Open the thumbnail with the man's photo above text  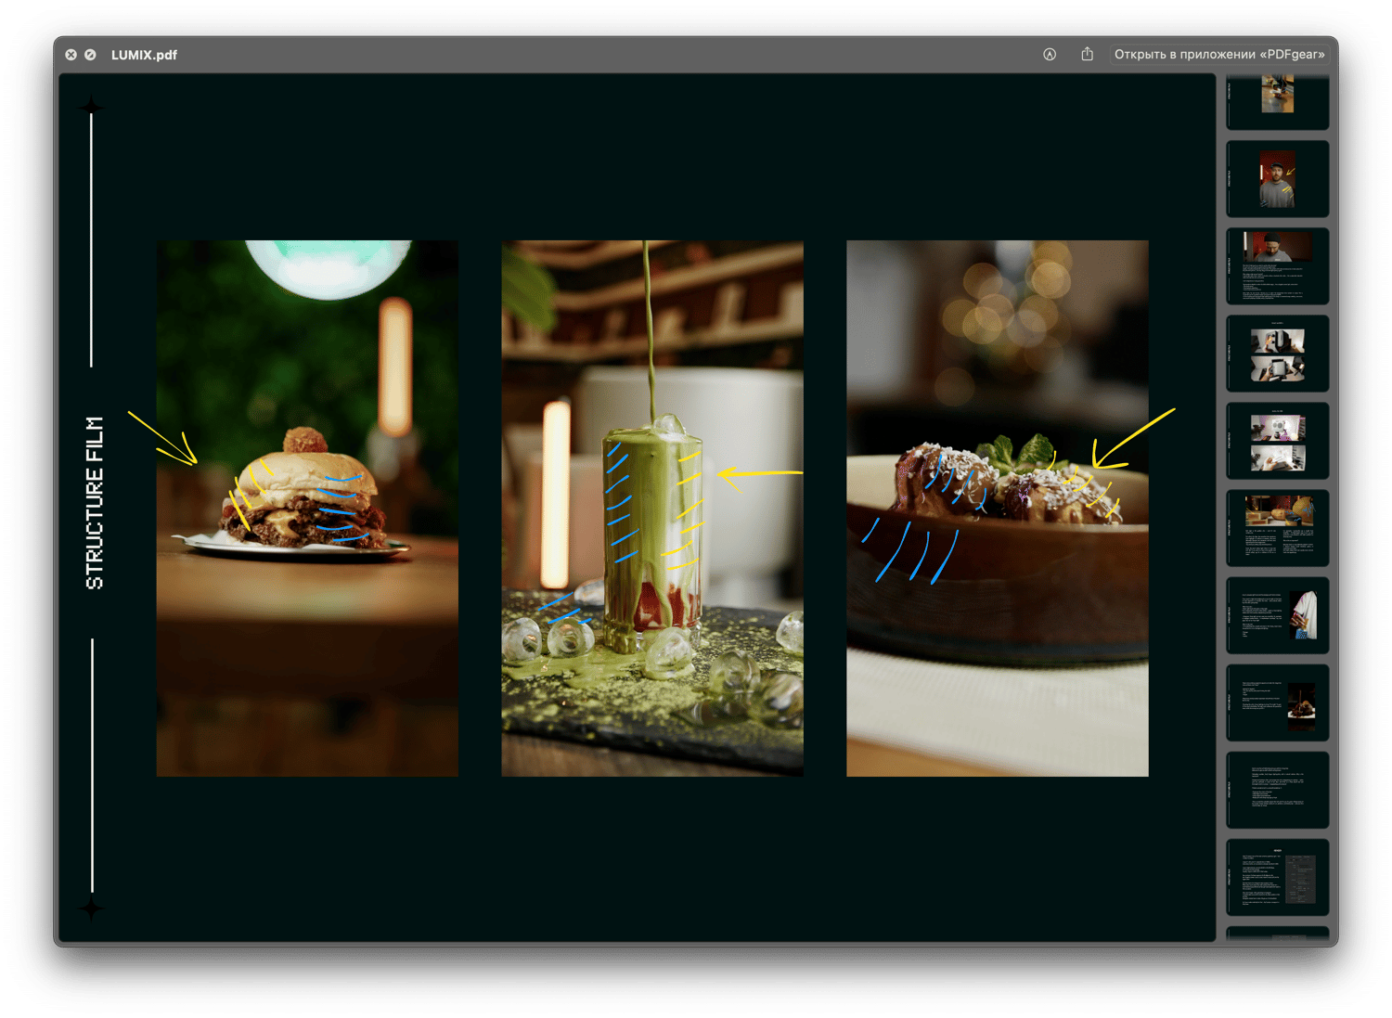click(1277, 266)
